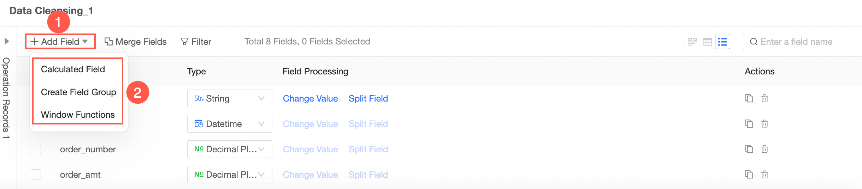This screenshot has height=189, width=862.
Task: Click Change Value link in String row
Action: click(310, 98)
